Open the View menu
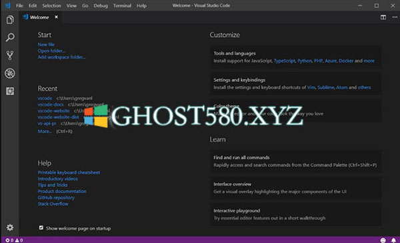This screenshot has width=400, height=243. pyautogui.click(x=71, y=5)
